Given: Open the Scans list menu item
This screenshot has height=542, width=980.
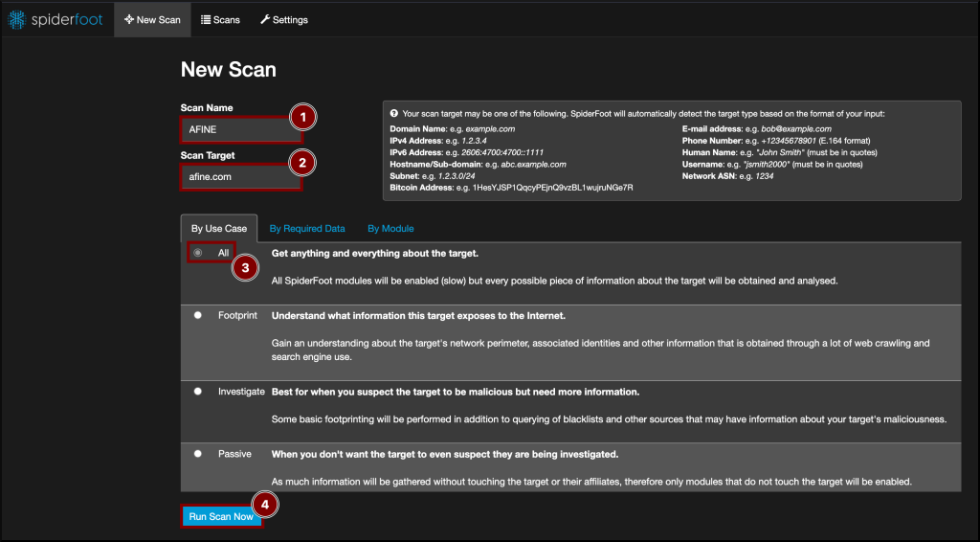Looking at the screenshot, I should 220,20.
